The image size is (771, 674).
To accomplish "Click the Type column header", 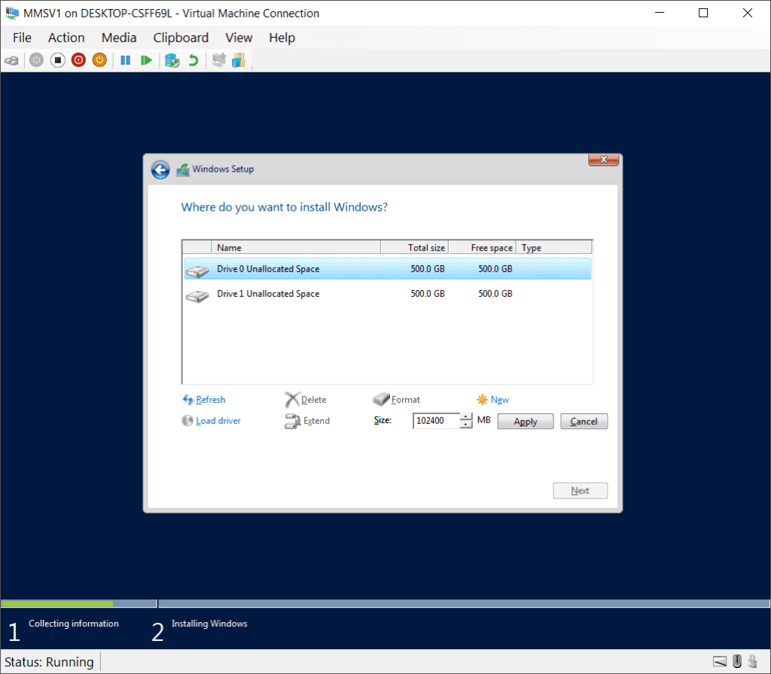I will [554, 248].
